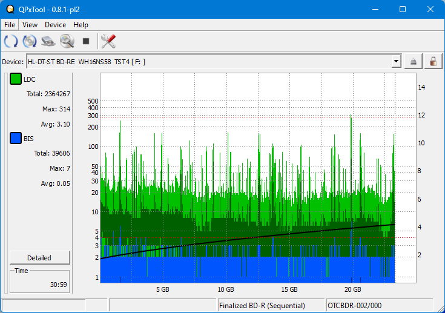445x313 pixels.
Task: Click the green LDC color swatch
Action: click(16, 79)
